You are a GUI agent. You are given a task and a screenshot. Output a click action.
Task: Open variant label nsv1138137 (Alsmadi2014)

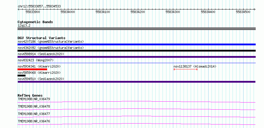tap(195, 66)
